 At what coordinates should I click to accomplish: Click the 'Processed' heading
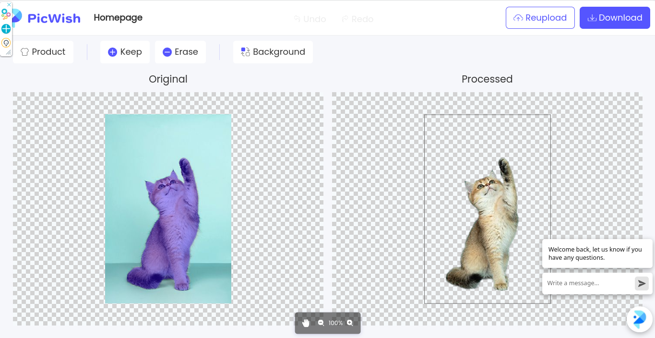pyautogui.click(x=487, y=79)
